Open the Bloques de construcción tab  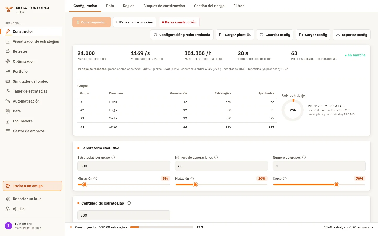tap(164, 6)
